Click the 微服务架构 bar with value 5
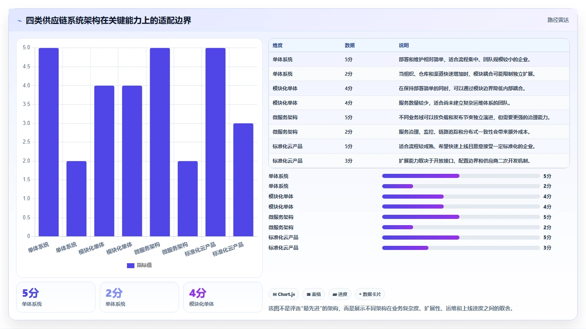The image size is (586, 329). point(160,142)
